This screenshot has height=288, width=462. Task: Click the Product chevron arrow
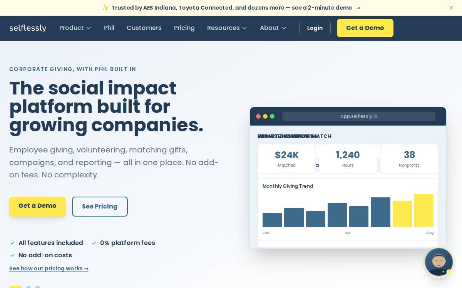click(89, 28)
